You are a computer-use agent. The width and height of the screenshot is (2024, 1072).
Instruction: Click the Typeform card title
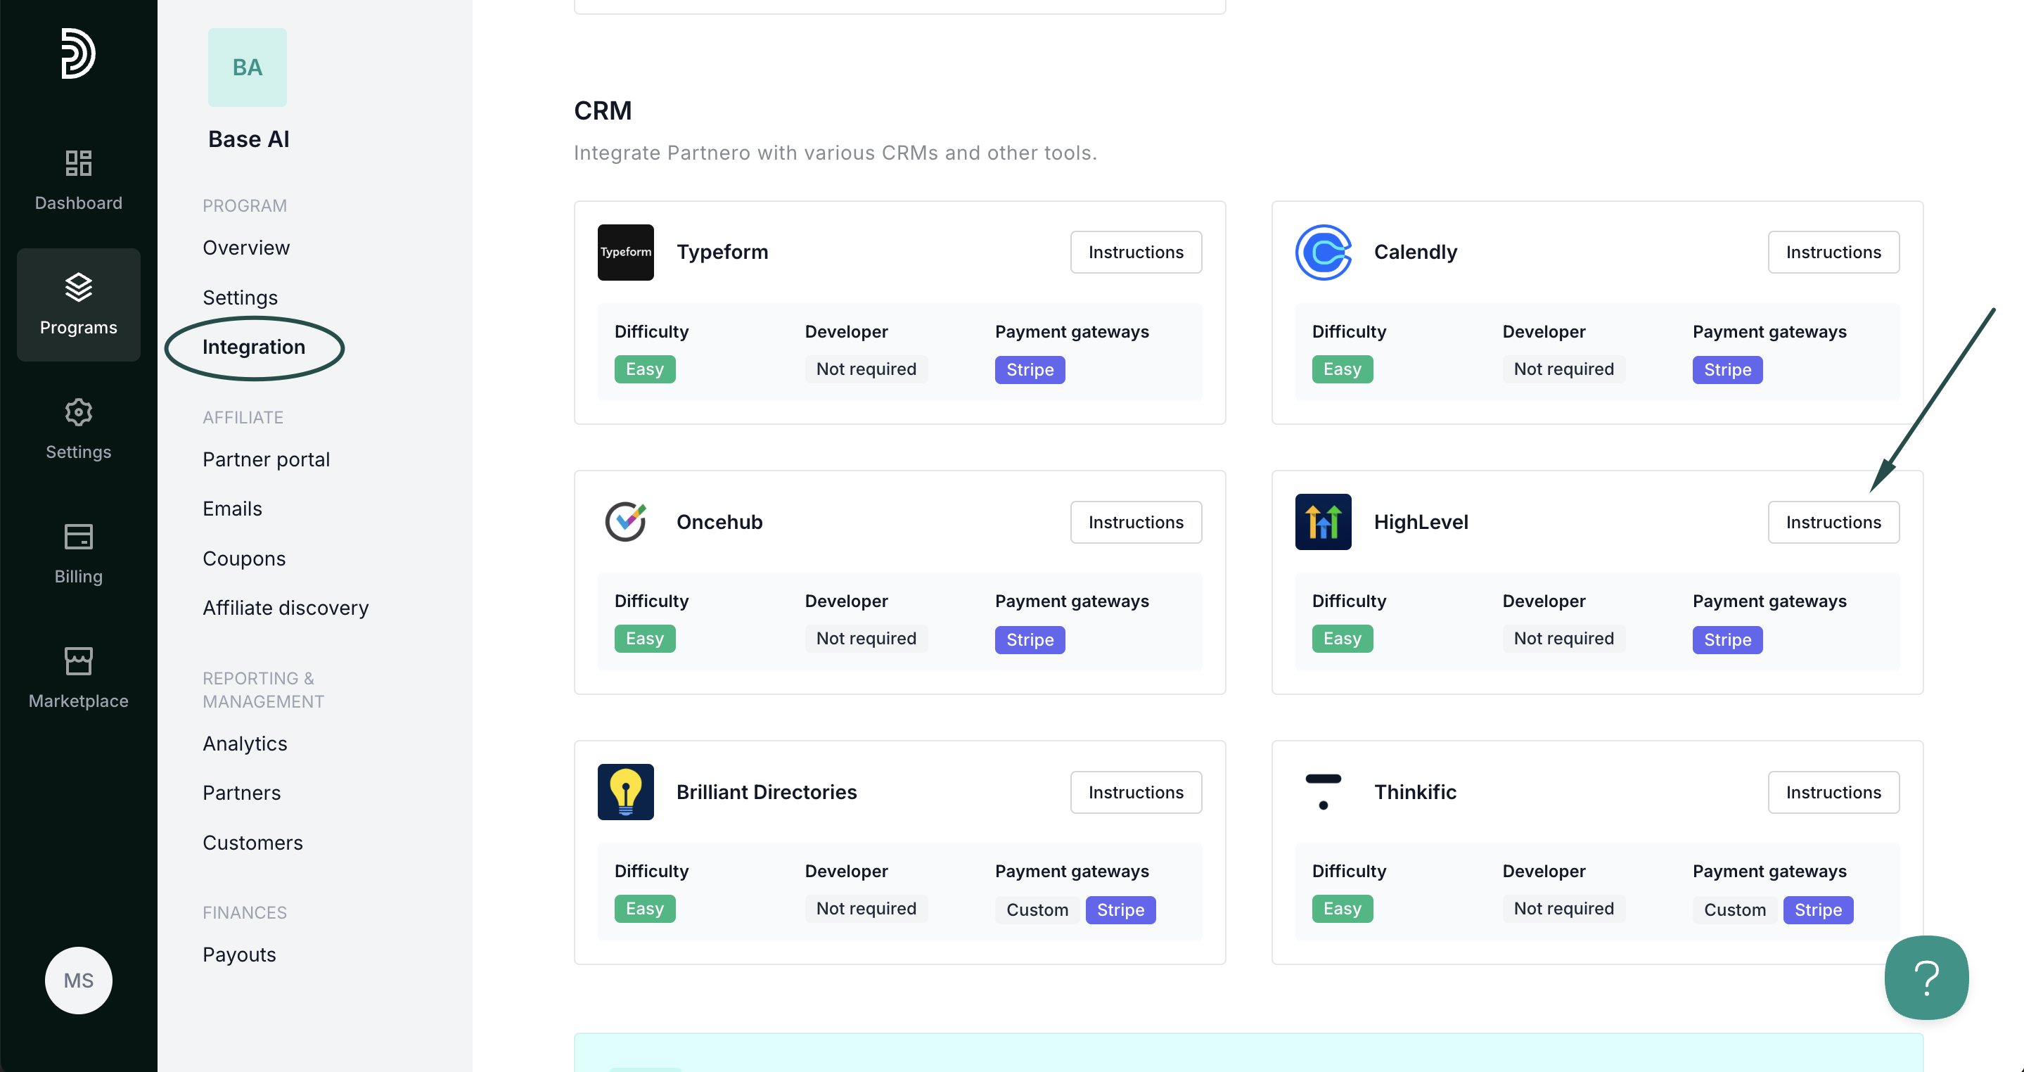(x=722, y=253)
